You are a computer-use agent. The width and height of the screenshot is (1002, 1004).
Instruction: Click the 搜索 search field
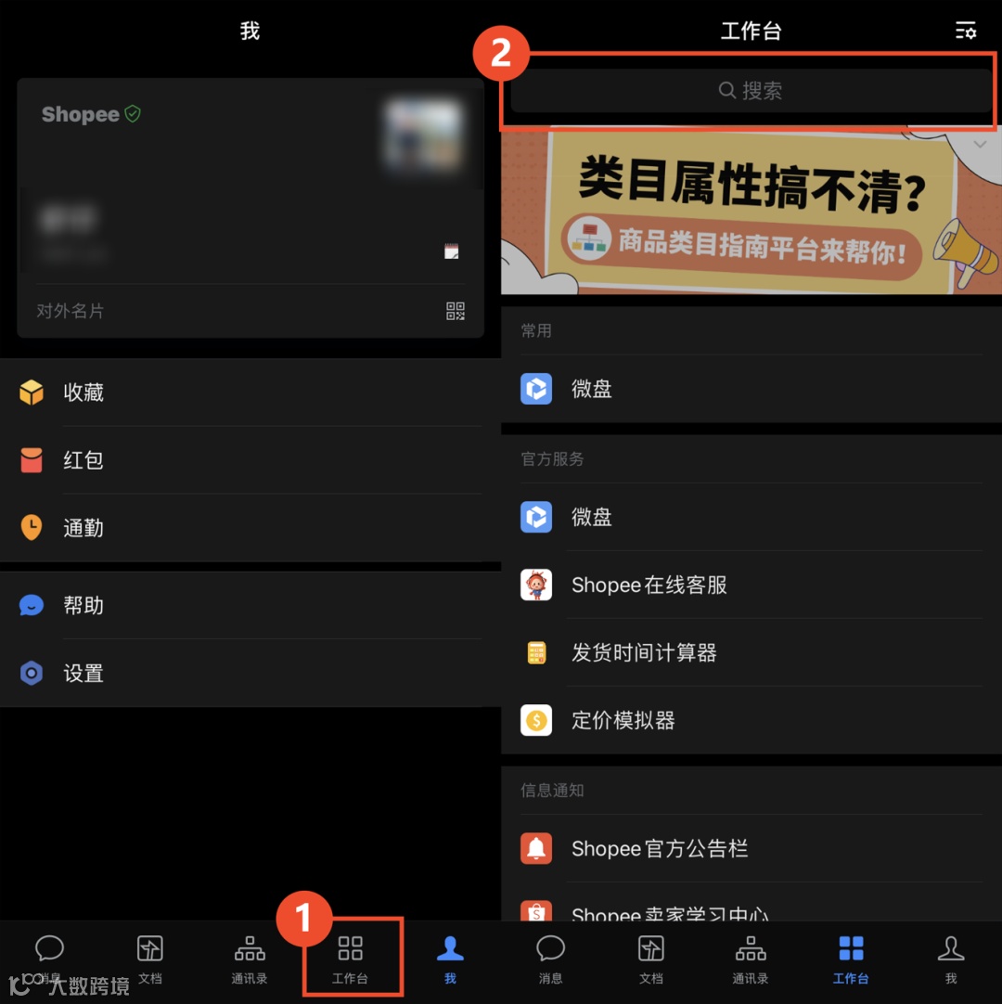[750, 90]
